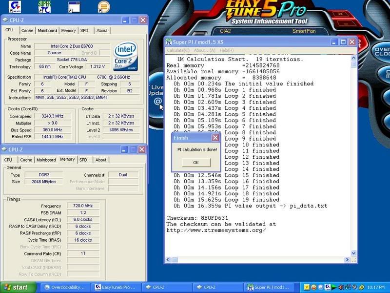Viewport: 390px width, 293px height.
Task: Switch to Smart Fan tab in EasyTune5
Action: tap(304, 31)
